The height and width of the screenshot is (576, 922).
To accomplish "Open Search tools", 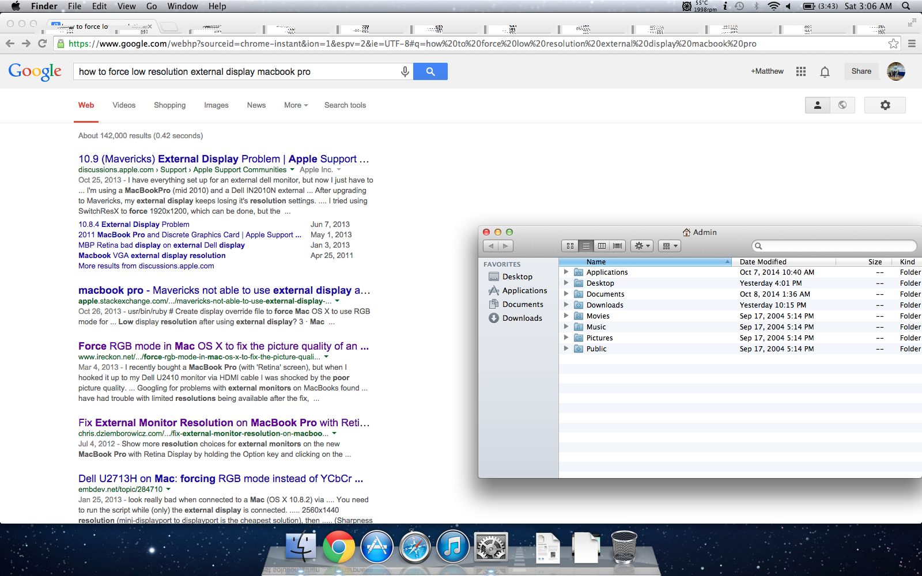I will pyautogui.click(x=345, y=105).
